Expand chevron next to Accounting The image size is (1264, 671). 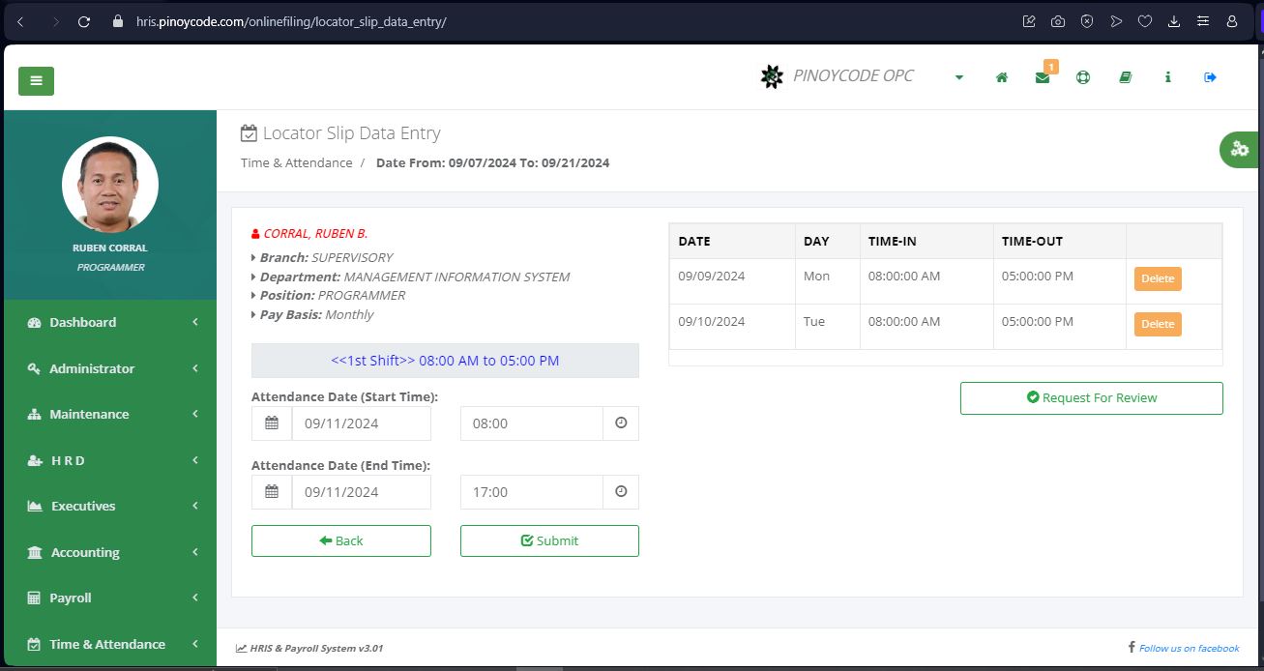click(195, 552)
